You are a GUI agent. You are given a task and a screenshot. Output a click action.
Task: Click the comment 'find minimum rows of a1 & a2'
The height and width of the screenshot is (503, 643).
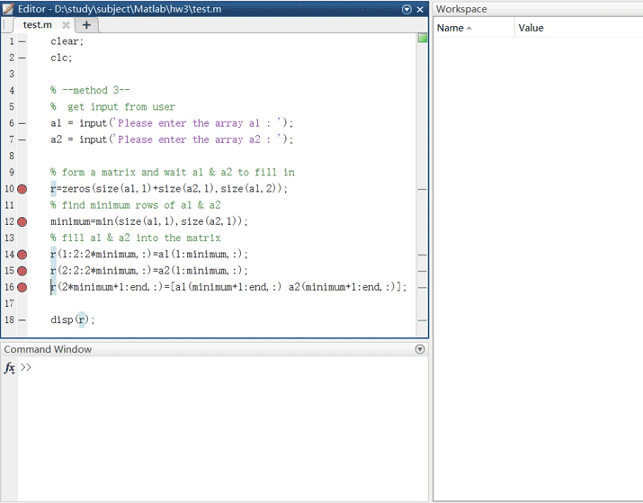pos(141,205)
